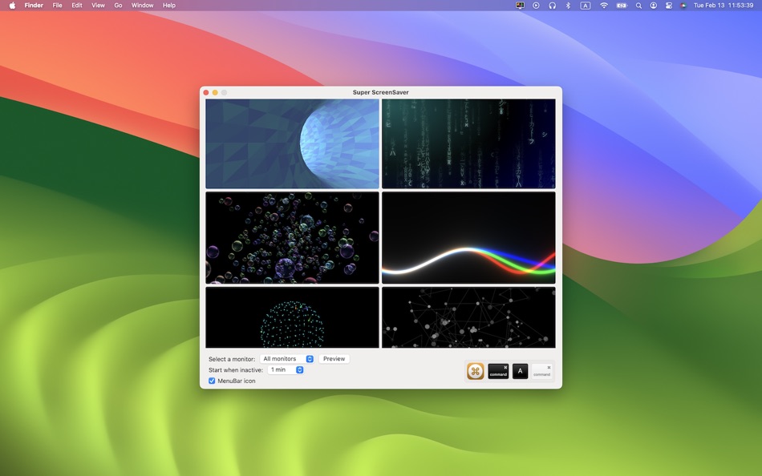Select the connected nodes network screensaver

coord(468,317)
